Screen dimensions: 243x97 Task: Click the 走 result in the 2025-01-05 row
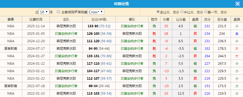click(x=237, y=34)
